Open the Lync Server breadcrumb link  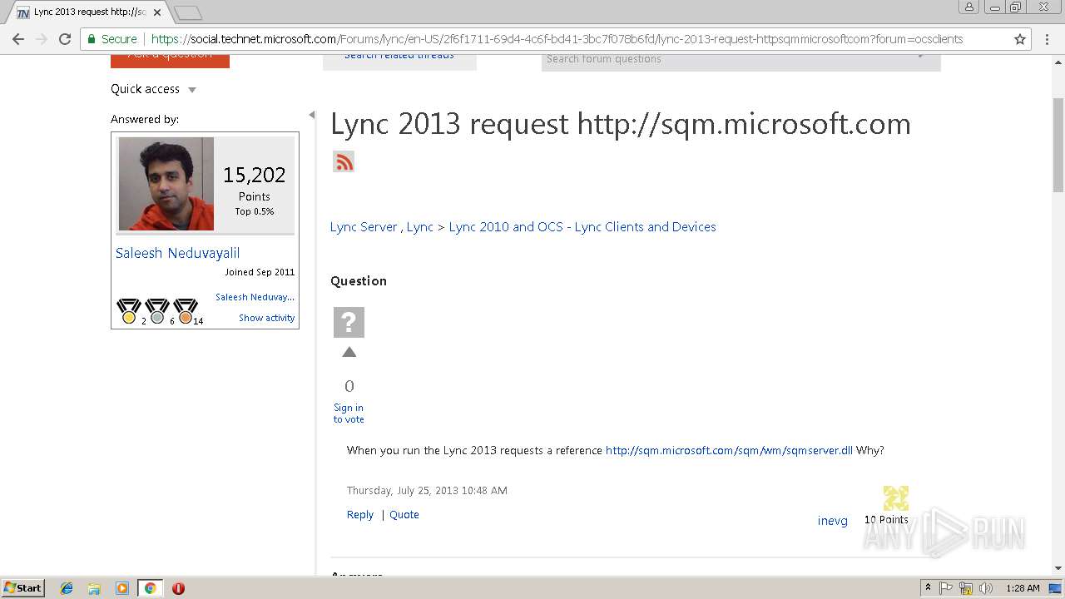[364, 227]
